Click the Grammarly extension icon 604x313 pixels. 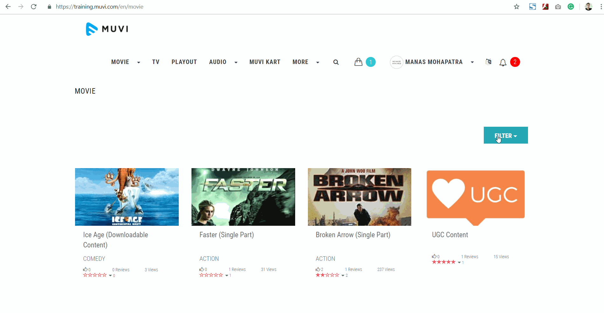click(571, 7)
